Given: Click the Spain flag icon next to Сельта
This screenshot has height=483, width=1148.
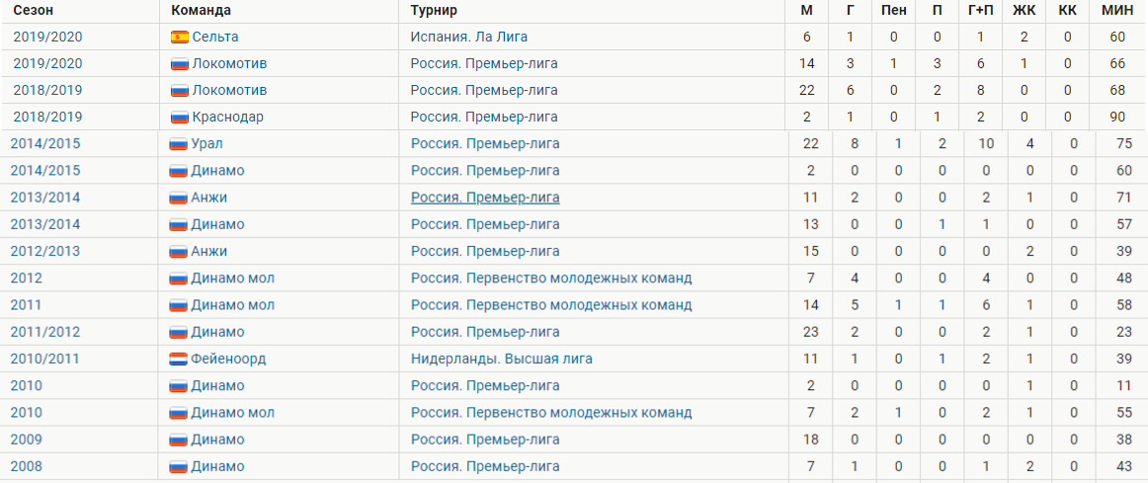Looking at the screenshot, I should (180, 37).
